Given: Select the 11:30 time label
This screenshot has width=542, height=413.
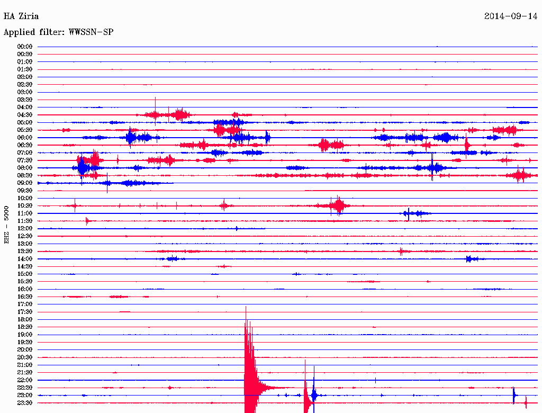Looking at the screenshot, I should point(25,221).
